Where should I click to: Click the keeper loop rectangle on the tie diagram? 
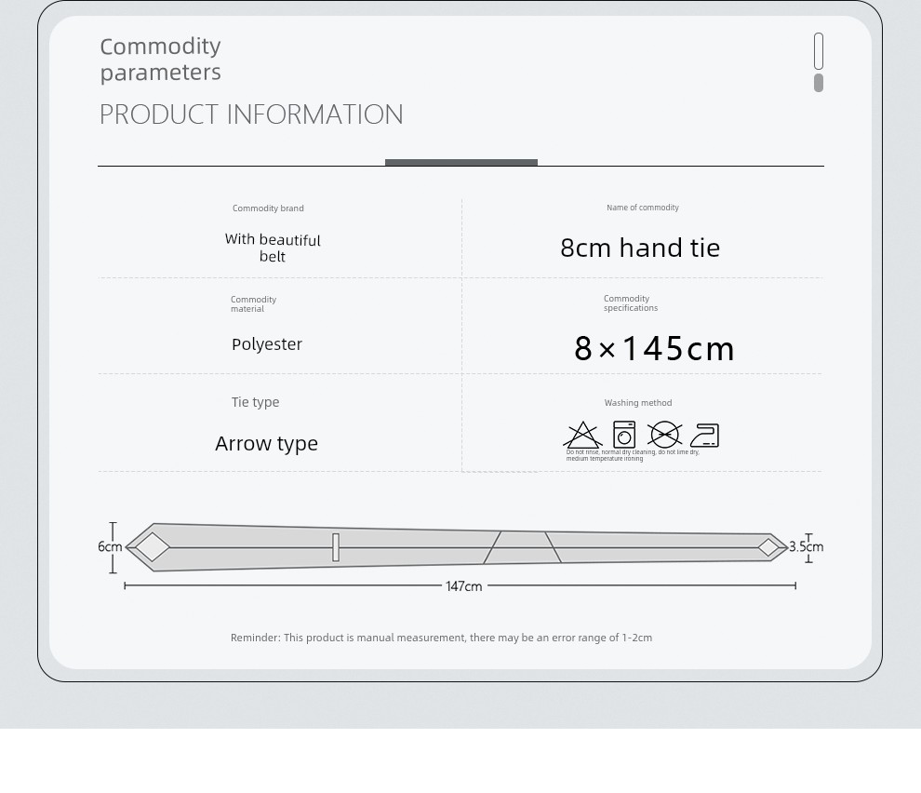(336, 547)
